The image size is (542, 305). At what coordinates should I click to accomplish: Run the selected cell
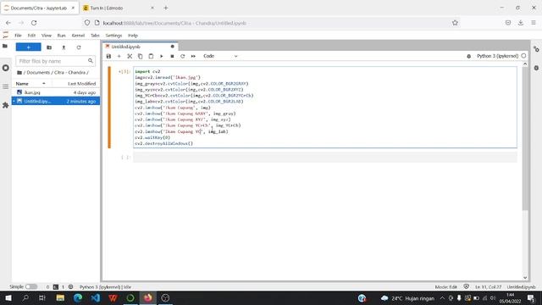pos(162,56)
